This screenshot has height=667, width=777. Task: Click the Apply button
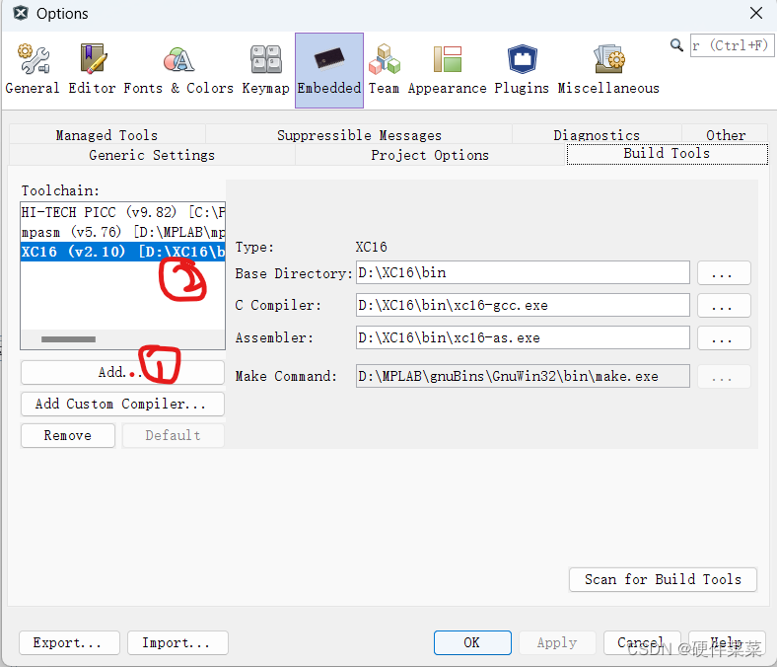point(557,642)
